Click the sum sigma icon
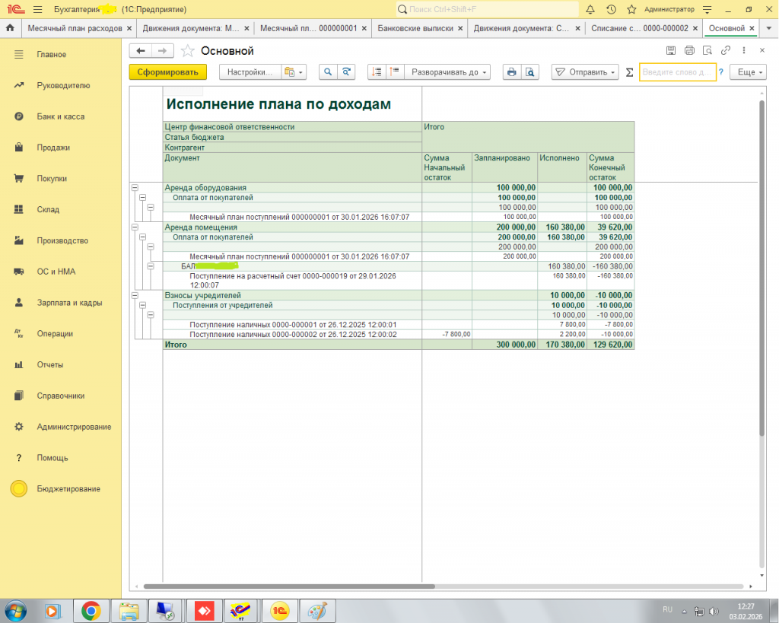This screenshot has height=623, width=779. point(628,72)
